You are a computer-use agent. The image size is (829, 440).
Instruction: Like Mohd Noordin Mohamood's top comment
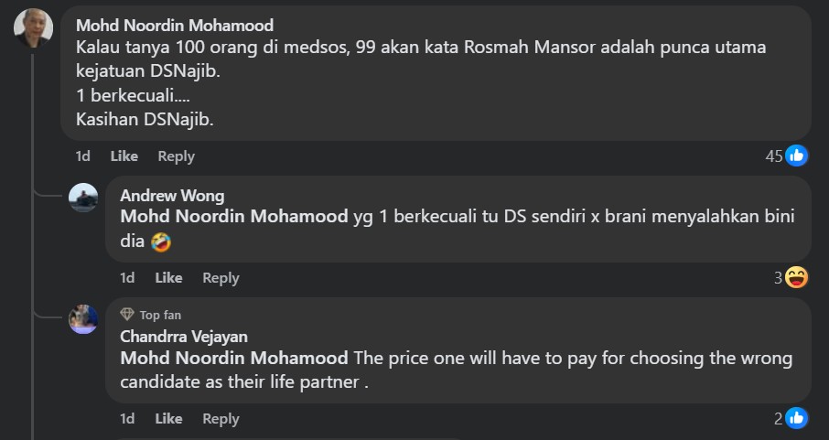click(x=124, y=156)
